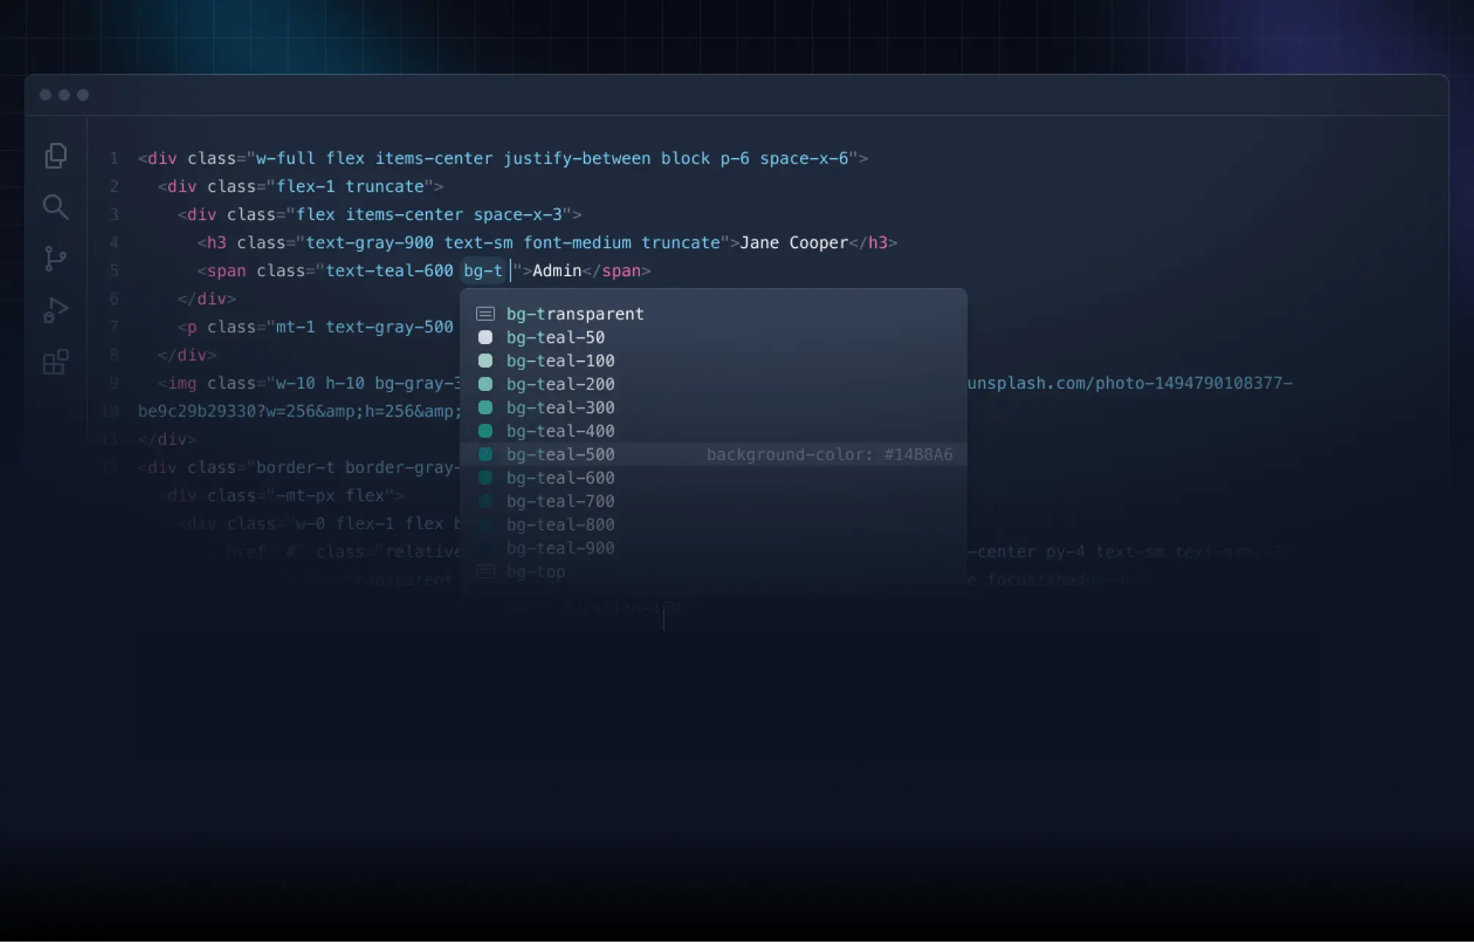Select the bg-transparent autocomplete suggestion
Viewport: 1474px width, 942px height.
click(575, 314)
